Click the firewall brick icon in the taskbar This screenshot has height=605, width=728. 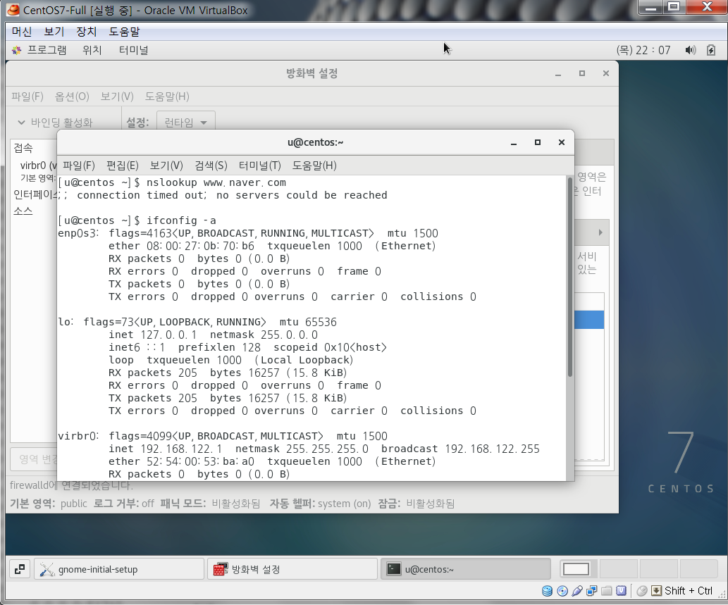tap(221, 569)
